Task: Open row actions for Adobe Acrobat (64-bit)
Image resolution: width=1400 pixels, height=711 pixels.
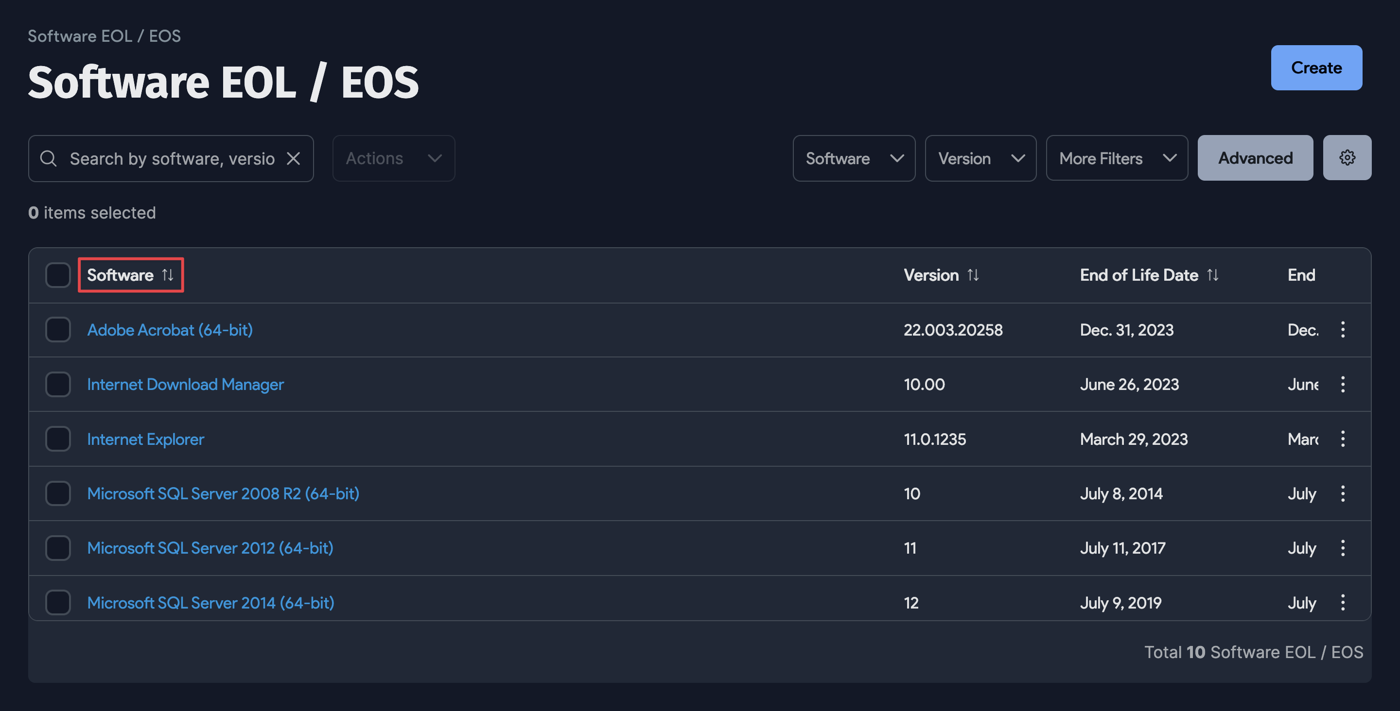Action: [1343, 329]
